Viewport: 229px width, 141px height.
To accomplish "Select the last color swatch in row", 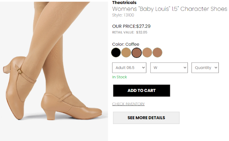I will pos(157,52).
